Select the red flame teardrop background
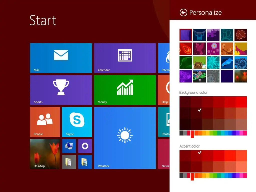The width and height of the screenshot is (256, 192). [186, 49]
